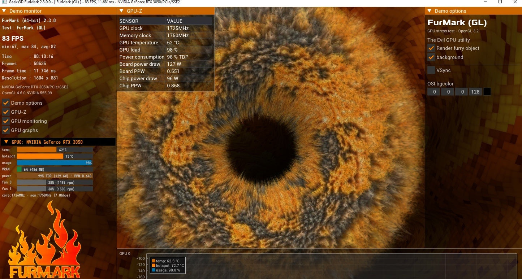Screen dimensions: 522x279
Task: Enable the VSync checkbox
Action: coord(431,70)
